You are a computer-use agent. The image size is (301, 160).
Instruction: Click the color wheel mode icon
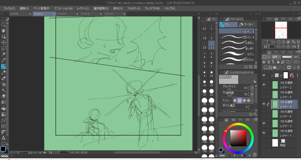(227, 120)
